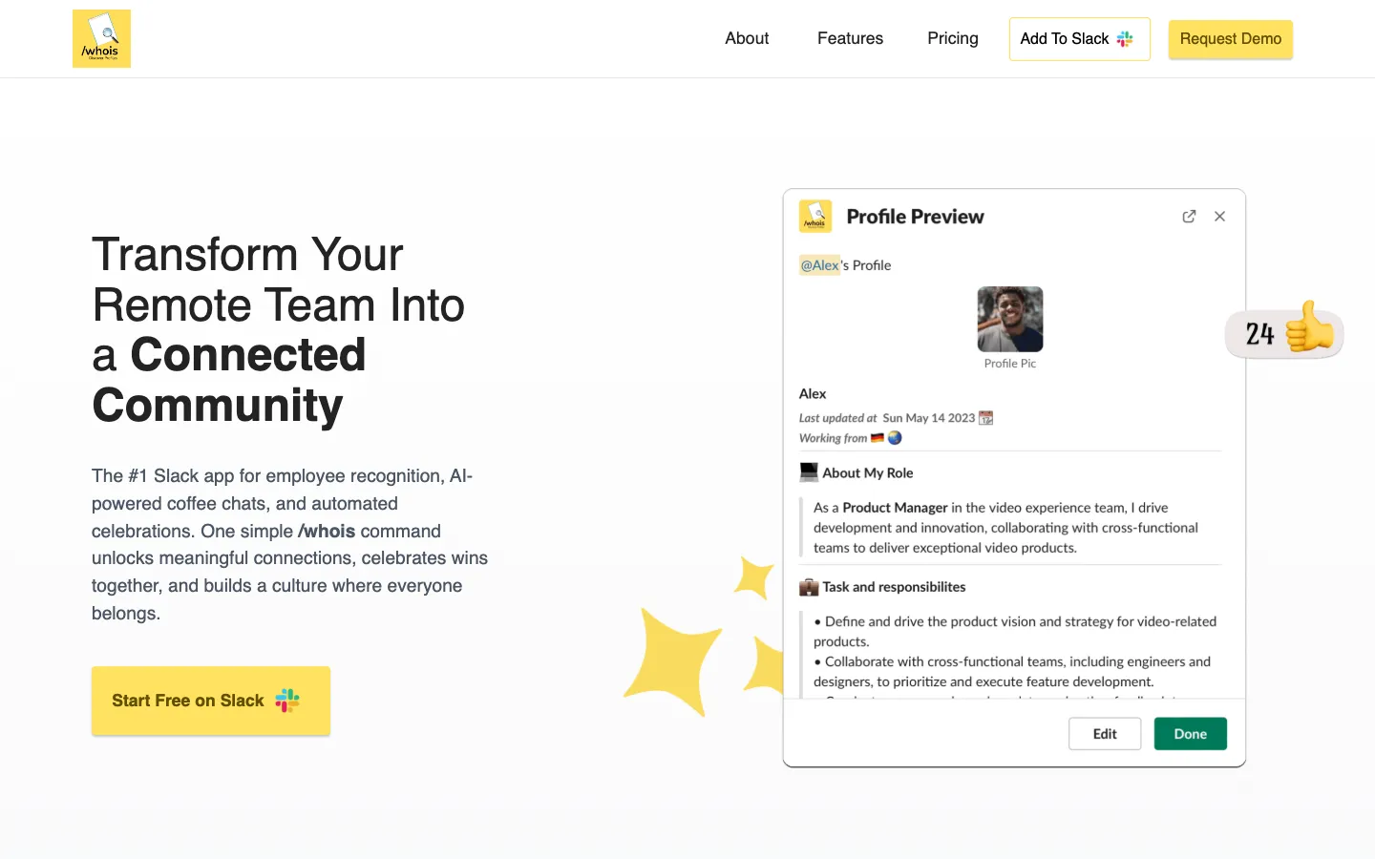Image resolution: width=1375 pixels, height=859 pixels.
Task: Click headline 'Connected Community' text
Action: pos(229,380)
